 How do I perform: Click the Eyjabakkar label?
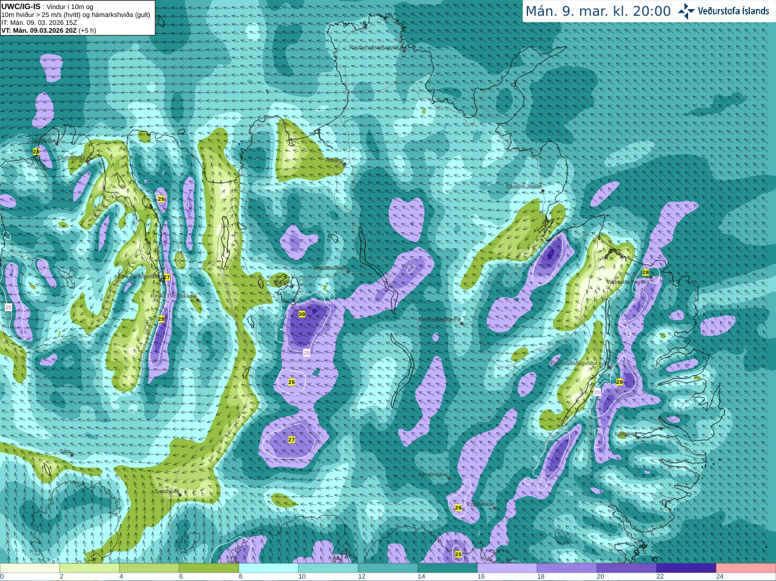pyautogui.click(x=481, y=504)
